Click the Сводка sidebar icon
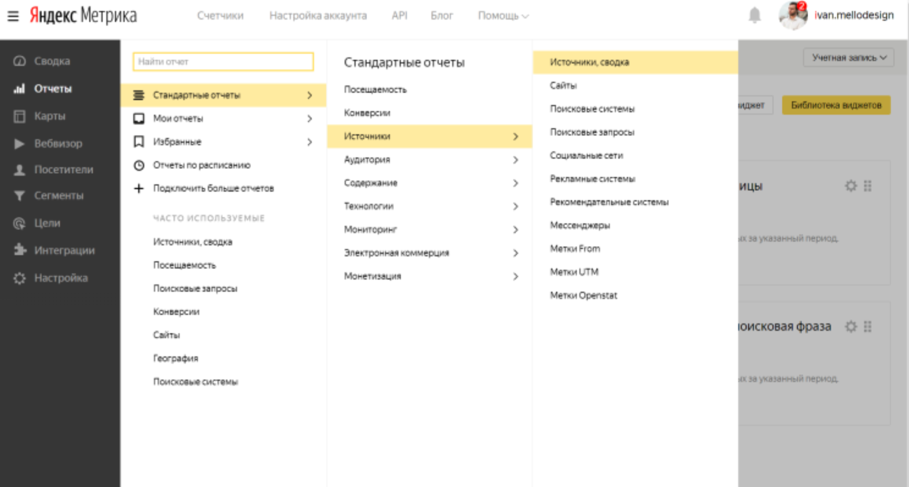The image size is (909, 487). point(20,61)
